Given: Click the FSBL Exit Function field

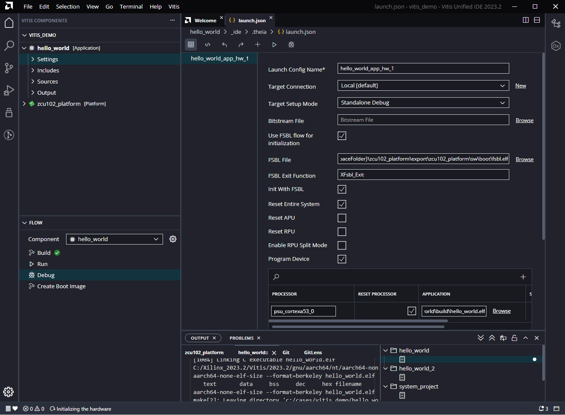Looking at the screenshot, I should tap(423, 175).
